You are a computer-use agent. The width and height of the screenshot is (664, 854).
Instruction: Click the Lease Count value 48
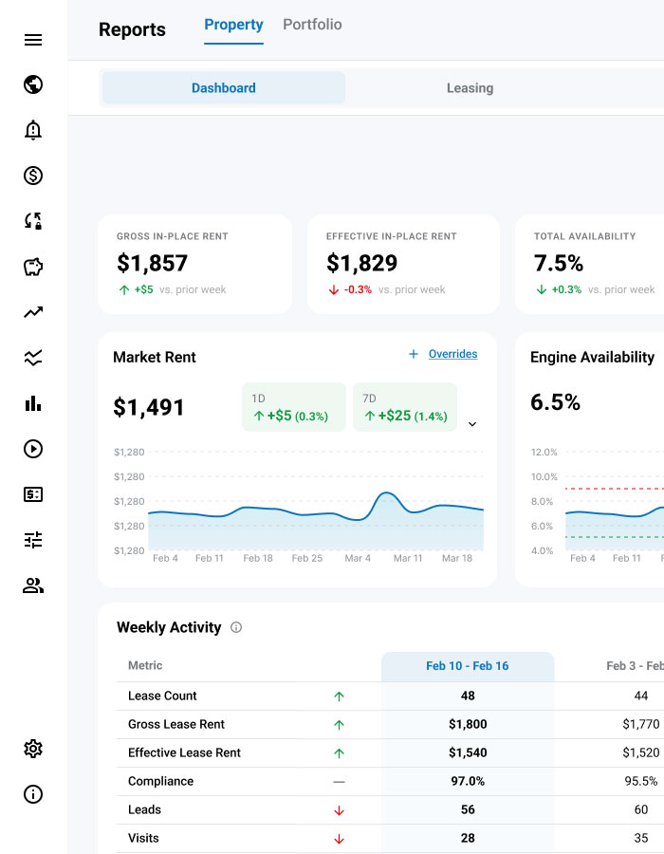(468, 696)
